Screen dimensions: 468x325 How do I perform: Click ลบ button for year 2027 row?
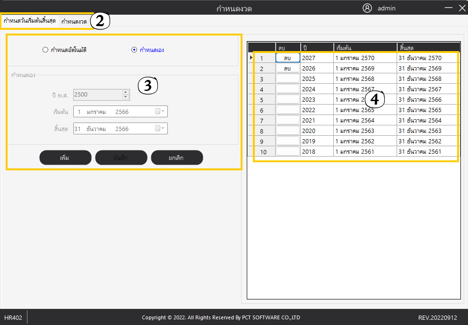[x=287, y=58]
